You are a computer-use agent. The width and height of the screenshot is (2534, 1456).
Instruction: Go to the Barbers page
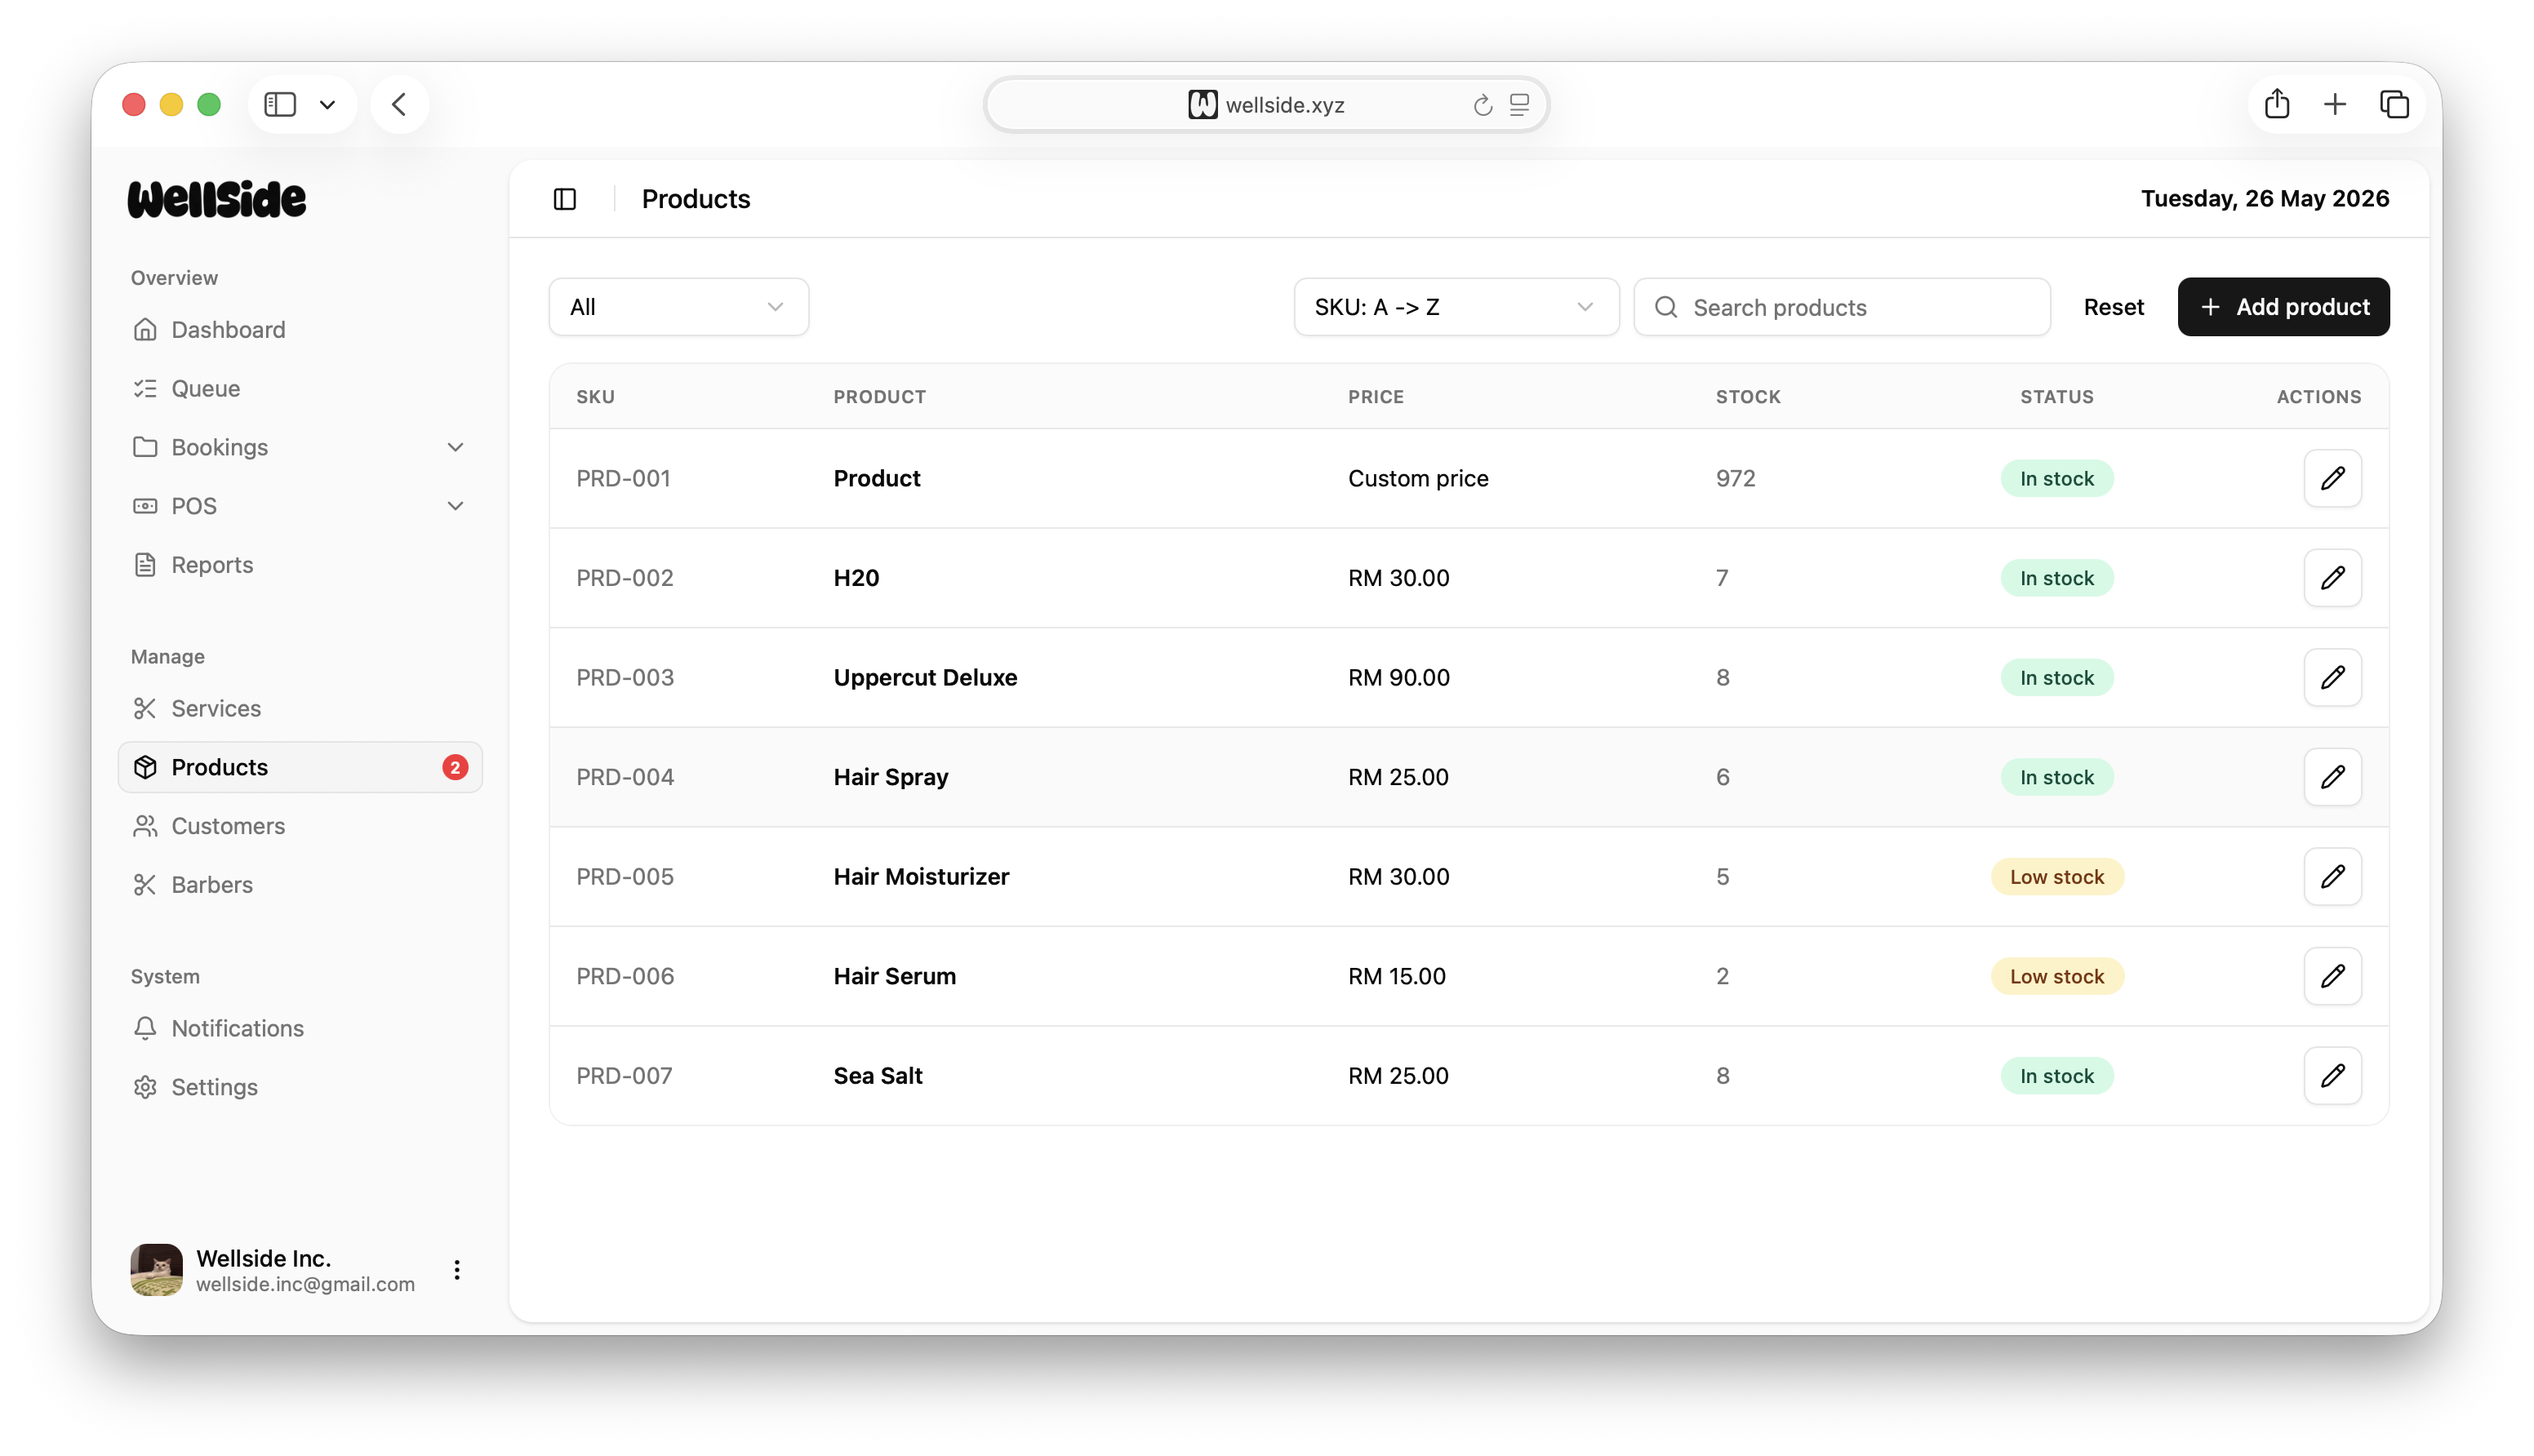tap(300, 885)
